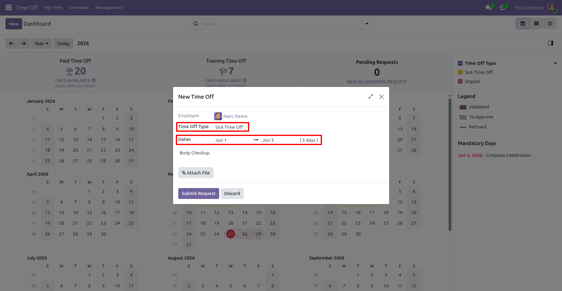Click the Attach File button
The width and height of the screenshot is (562, 291).
[196, 173]
